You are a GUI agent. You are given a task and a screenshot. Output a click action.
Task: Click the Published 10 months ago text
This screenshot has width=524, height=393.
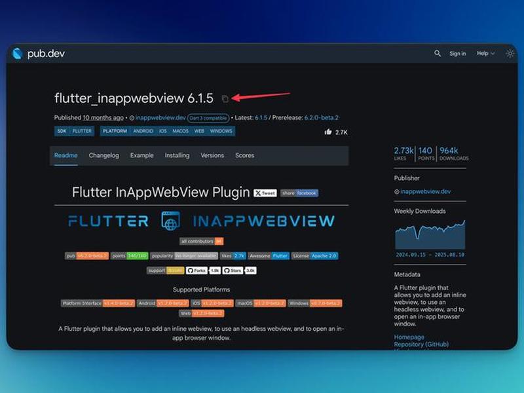(x=89, y=118)
